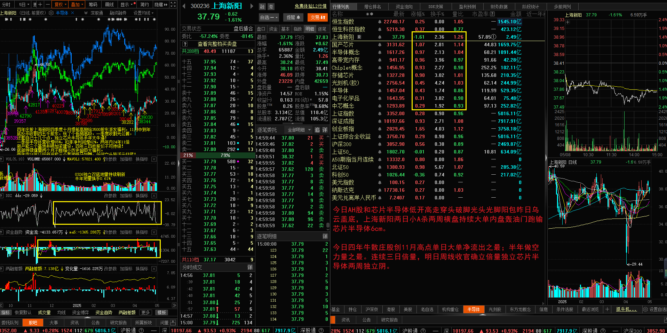Select the 筹码 toolbar item

93,5
